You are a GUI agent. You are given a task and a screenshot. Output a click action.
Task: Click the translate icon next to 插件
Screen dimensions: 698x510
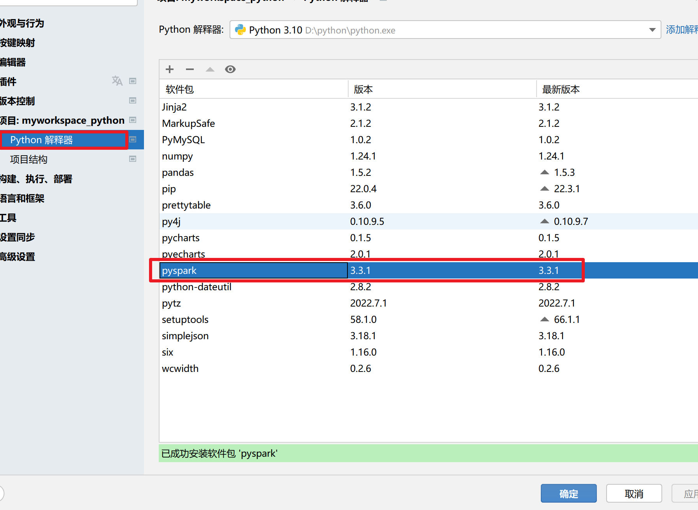pos(117,81)
